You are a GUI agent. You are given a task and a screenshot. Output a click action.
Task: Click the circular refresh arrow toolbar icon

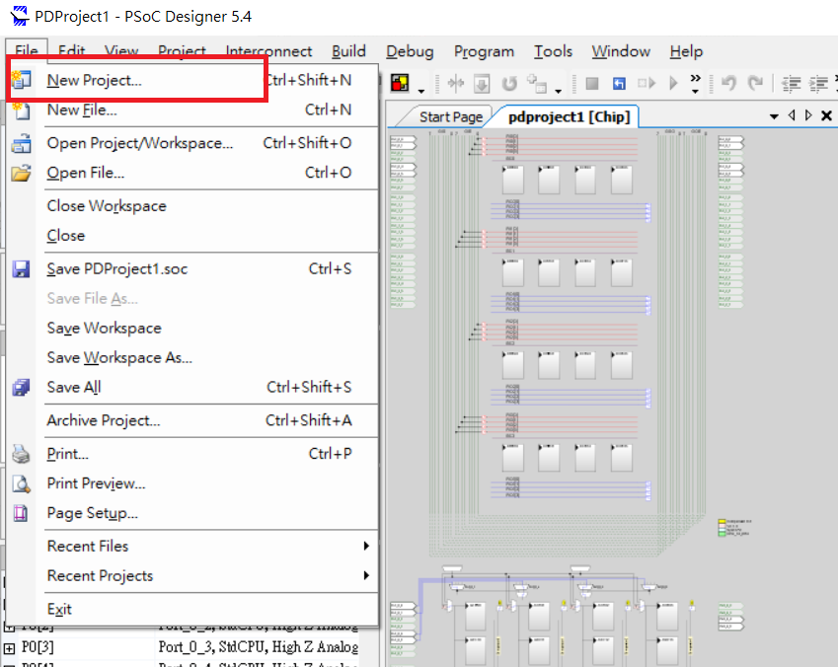click(509, 83)
